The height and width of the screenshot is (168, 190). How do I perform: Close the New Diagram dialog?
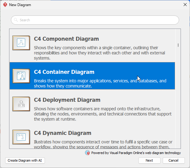click(x=185, y=5)
